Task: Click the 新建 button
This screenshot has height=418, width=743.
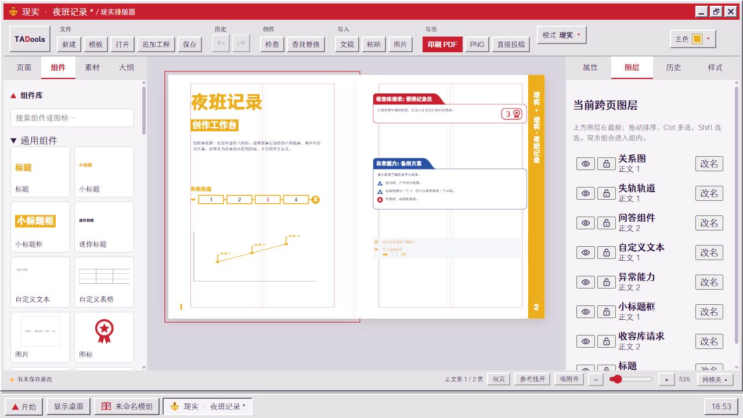Action: (x=68, y=44)
